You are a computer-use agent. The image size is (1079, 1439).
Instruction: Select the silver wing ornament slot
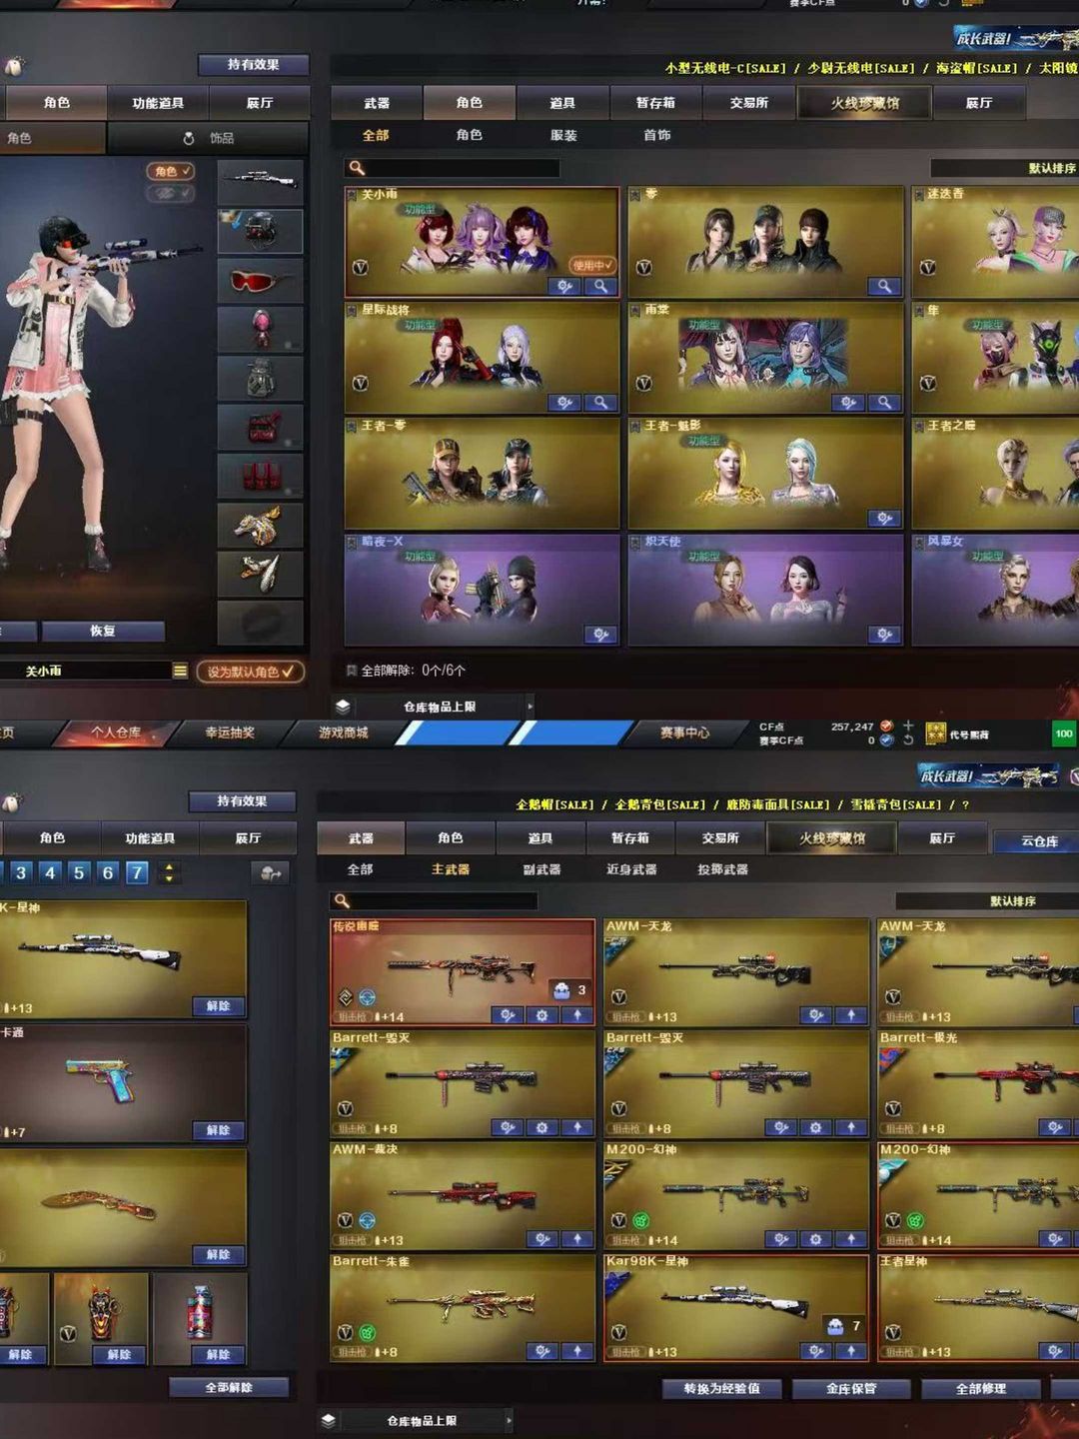pyautogui.click(x=260, y=574)
